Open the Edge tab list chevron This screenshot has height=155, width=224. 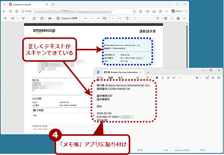click(x=4, y=5)
